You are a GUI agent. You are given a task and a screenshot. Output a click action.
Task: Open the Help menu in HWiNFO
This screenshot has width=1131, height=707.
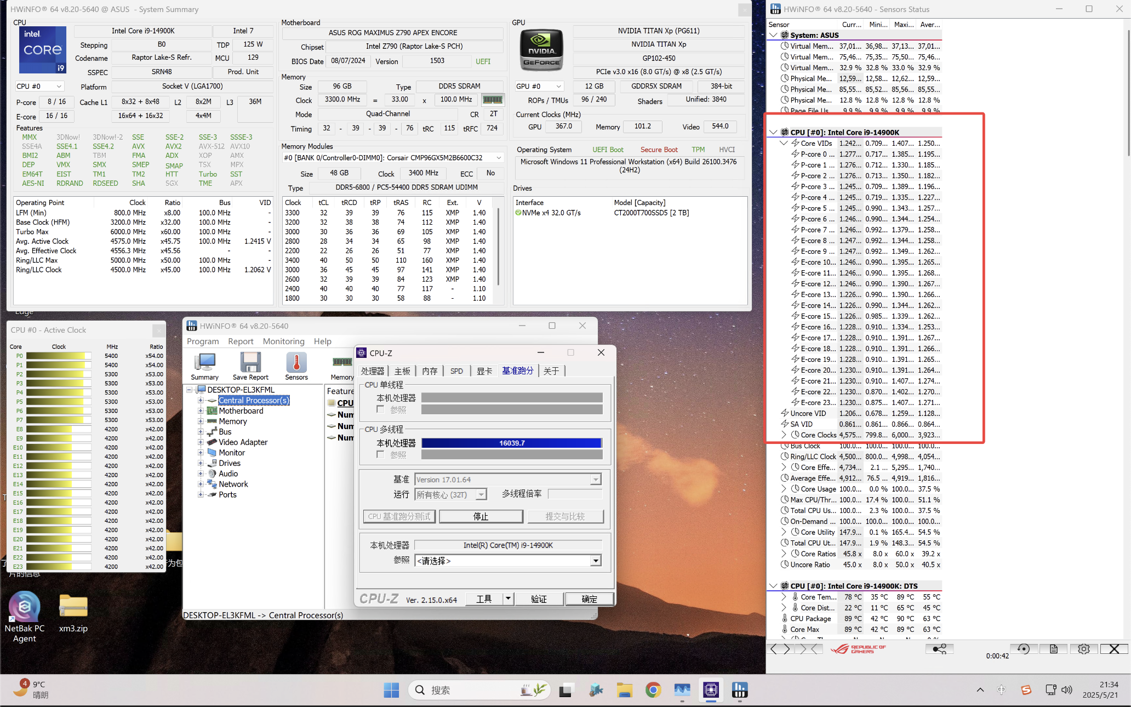tap(322, 341)
